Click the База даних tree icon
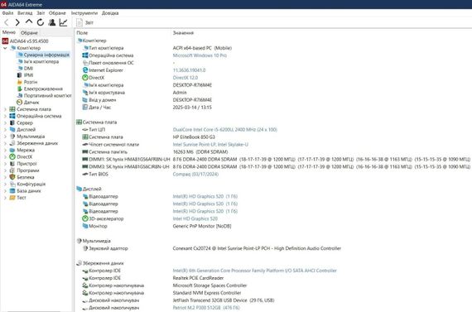 tap(12, 190)
